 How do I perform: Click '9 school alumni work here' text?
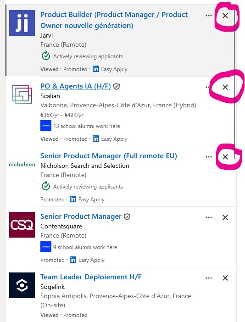pyautogui.click(x=85, y=247)
